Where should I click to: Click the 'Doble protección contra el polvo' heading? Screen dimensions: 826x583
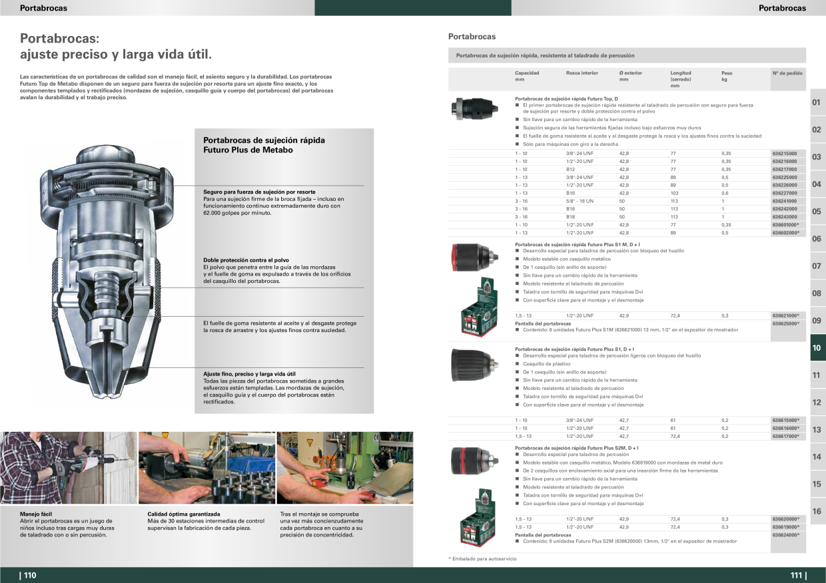[x=246, y=260]
